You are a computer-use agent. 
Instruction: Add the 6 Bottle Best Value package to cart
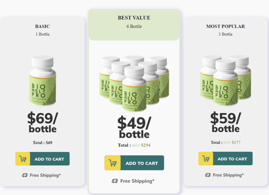pos(142,163)
